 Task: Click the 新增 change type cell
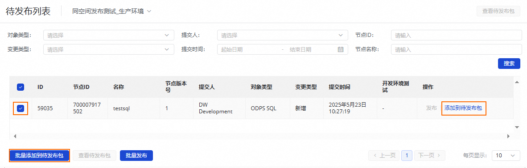point(301,108)
